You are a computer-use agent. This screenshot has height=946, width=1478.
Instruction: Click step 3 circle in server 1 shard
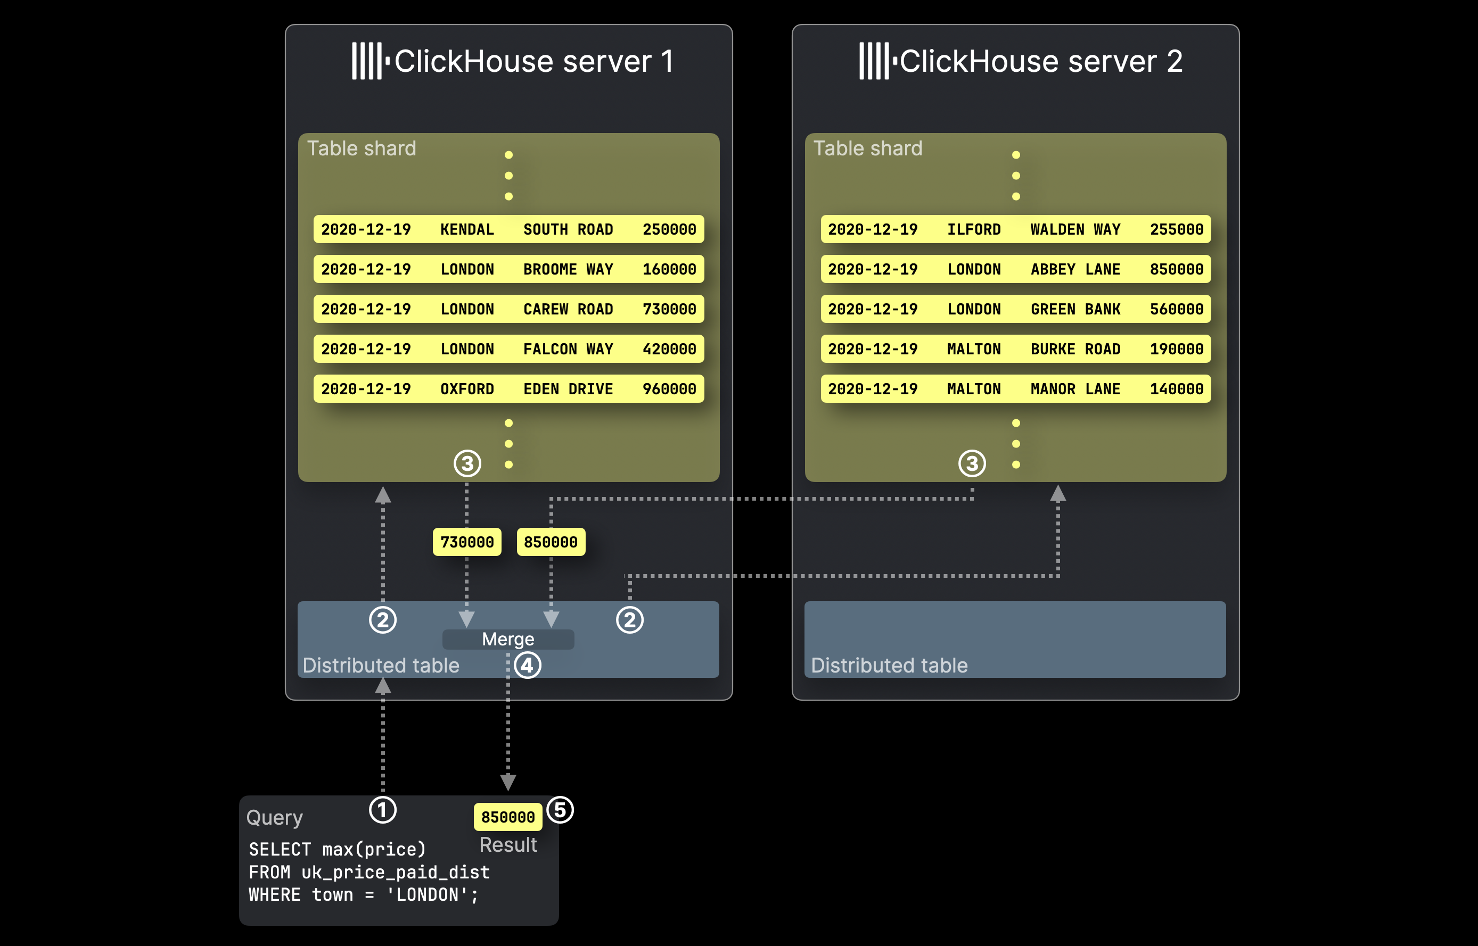[467, 463]
